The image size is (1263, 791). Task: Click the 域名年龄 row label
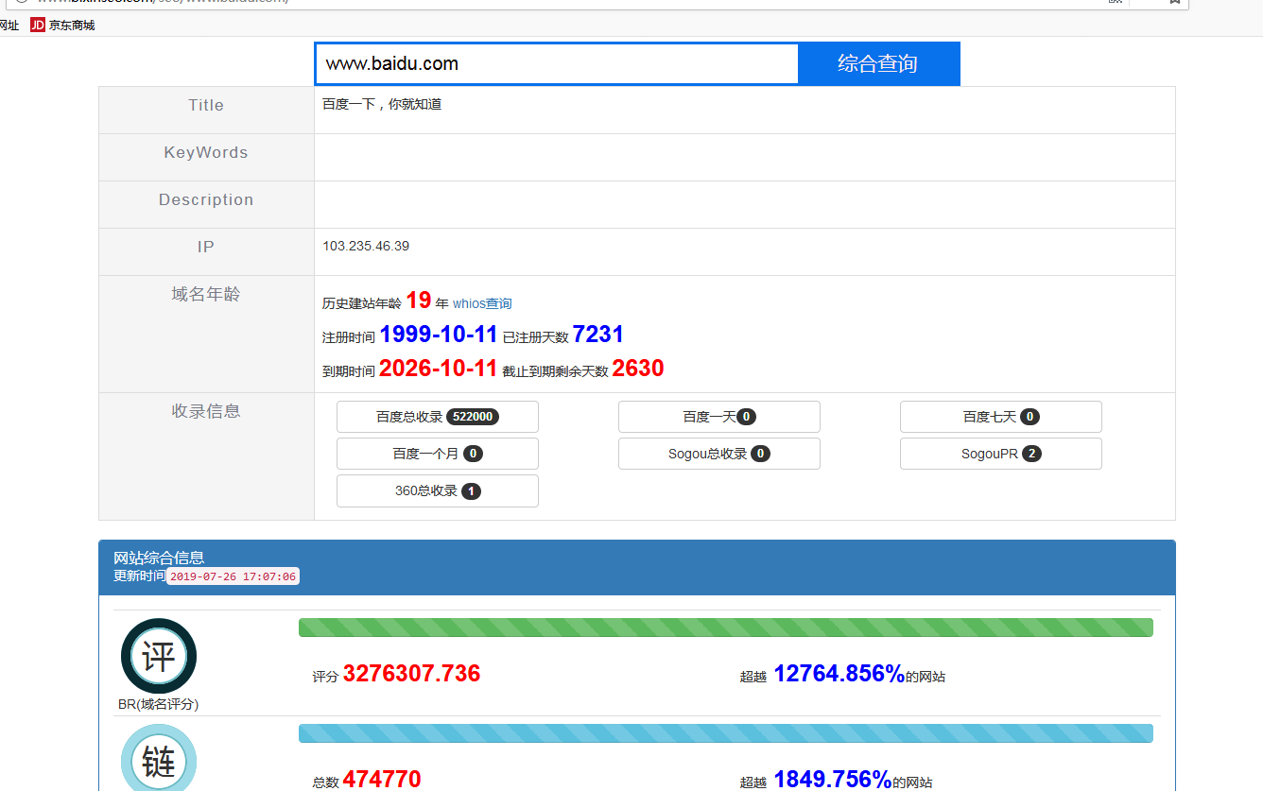[206, 294]
